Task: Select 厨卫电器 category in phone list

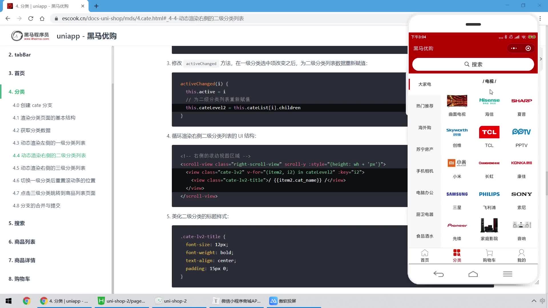Action: 425,214
